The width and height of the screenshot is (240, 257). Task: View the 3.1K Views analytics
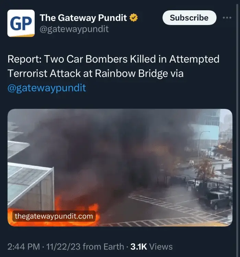coord(152,246)
